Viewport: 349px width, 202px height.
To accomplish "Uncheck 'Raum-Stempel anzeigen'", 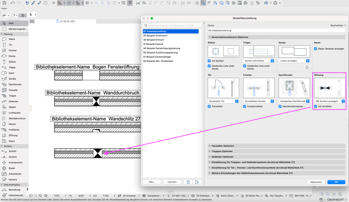I will tap(315, 49).
